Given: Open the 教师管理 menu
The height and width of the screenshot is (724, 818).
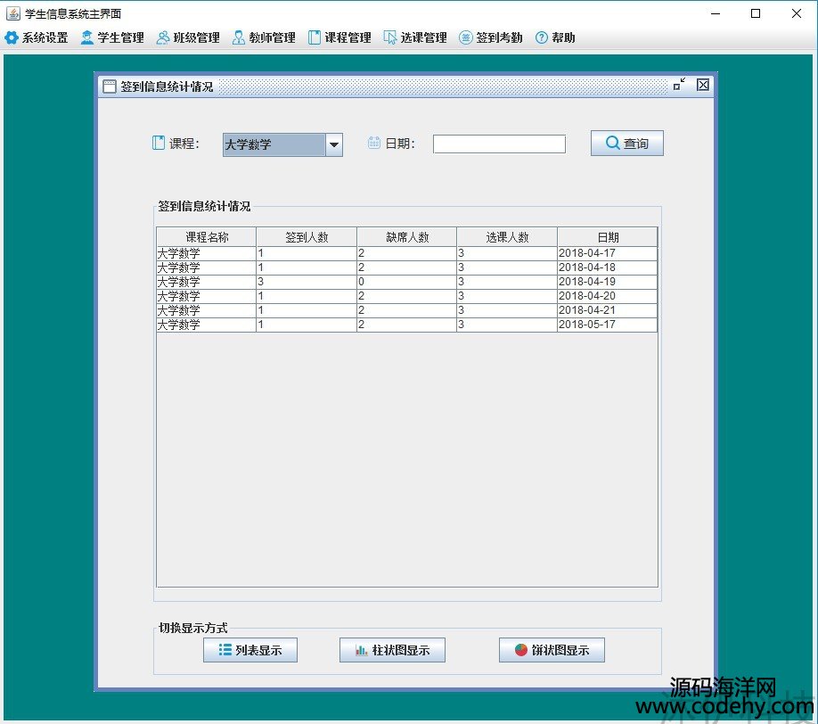Looking at the screenshot, I should (x=264, y=37).
